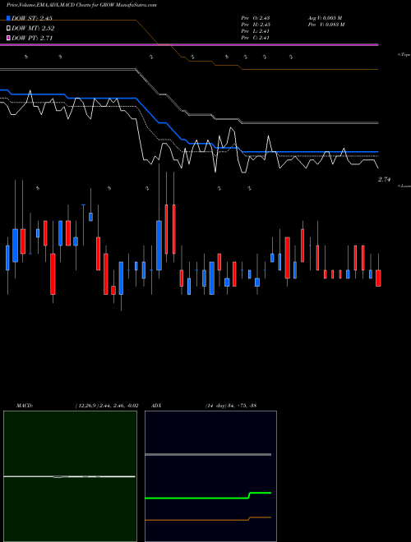Click the ADX '(14 day) 34, +75, -38' values
The image size is (411, 542).
(231, 406)
